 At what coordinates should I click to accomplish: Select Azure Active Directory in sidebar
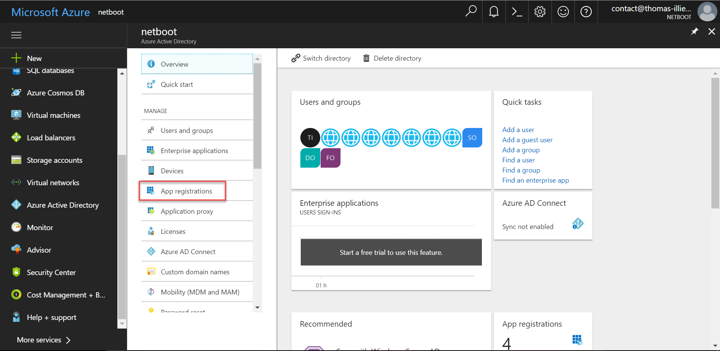point(63,205)
